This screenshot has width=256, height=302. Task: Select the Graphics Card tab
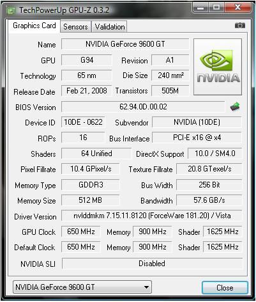point(34,26)
